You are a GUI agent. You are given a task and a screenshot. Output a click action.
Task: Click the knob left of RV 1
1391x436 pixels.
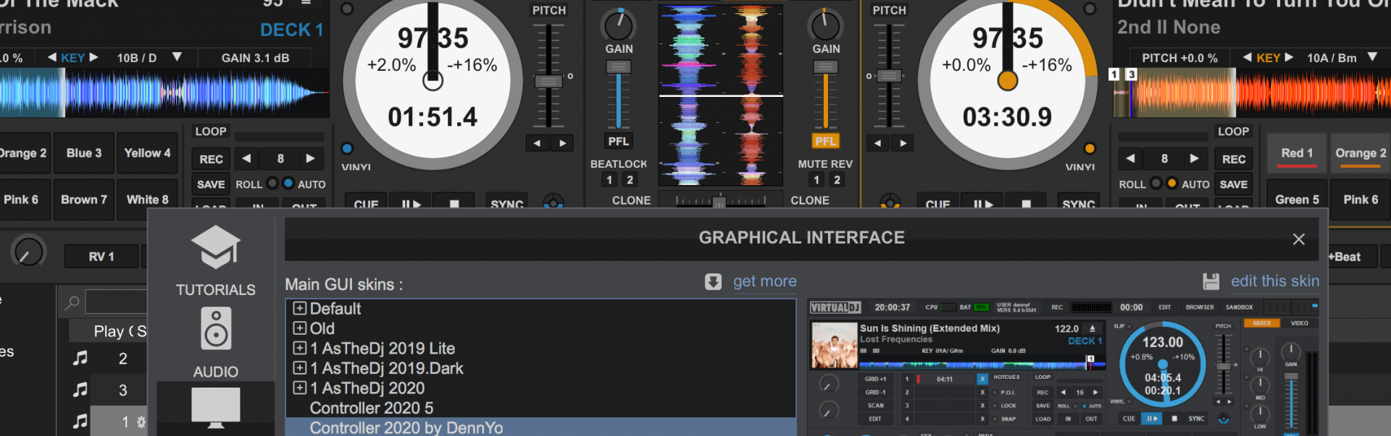tap(28, 252)
